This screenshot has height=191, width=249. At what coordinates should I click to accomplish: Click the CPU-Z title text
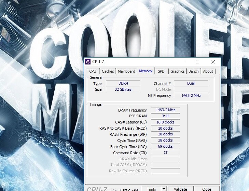(98, 62)
